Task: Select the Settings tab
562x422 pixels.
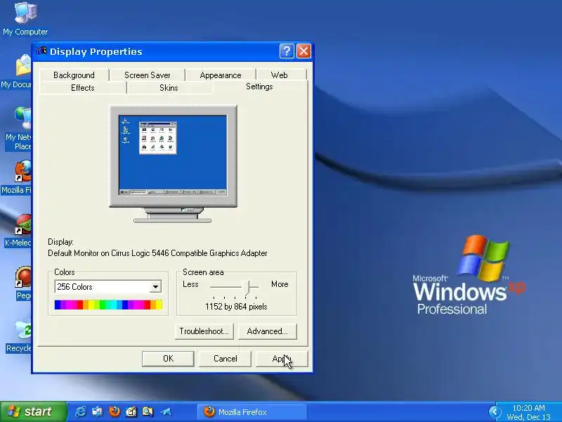Action: pyautogui.click(x=259, y=87)
